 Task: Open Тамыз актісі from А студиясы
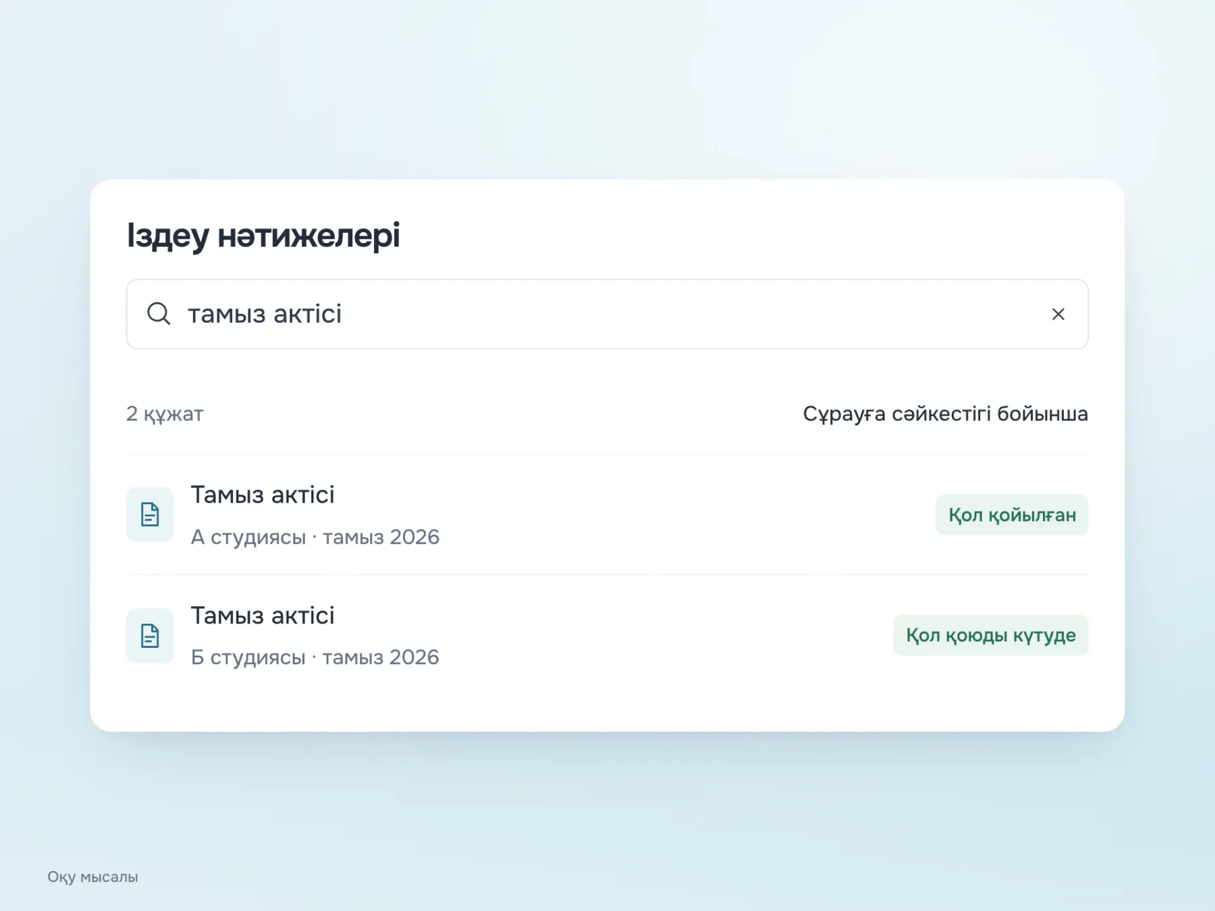pos(263,495)
